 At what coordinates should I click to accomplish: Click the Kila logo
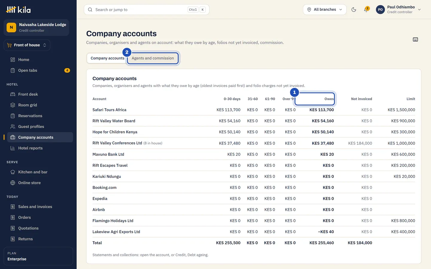coord(18,10)
